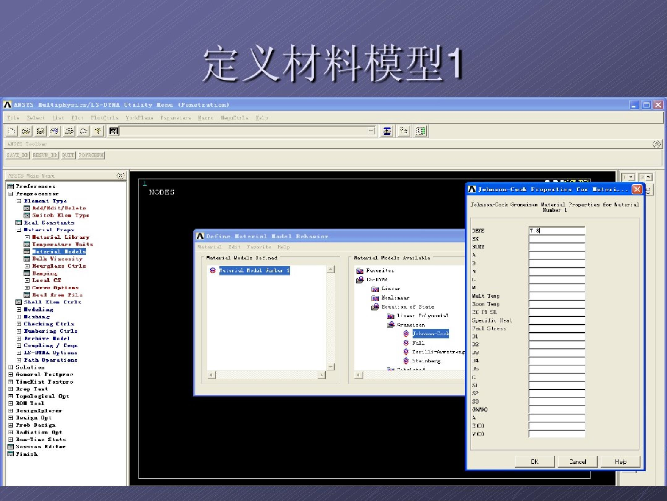Select Material Model Number 1
The image size is (667, 501).
pyautogui.click(x=254, y=270)
